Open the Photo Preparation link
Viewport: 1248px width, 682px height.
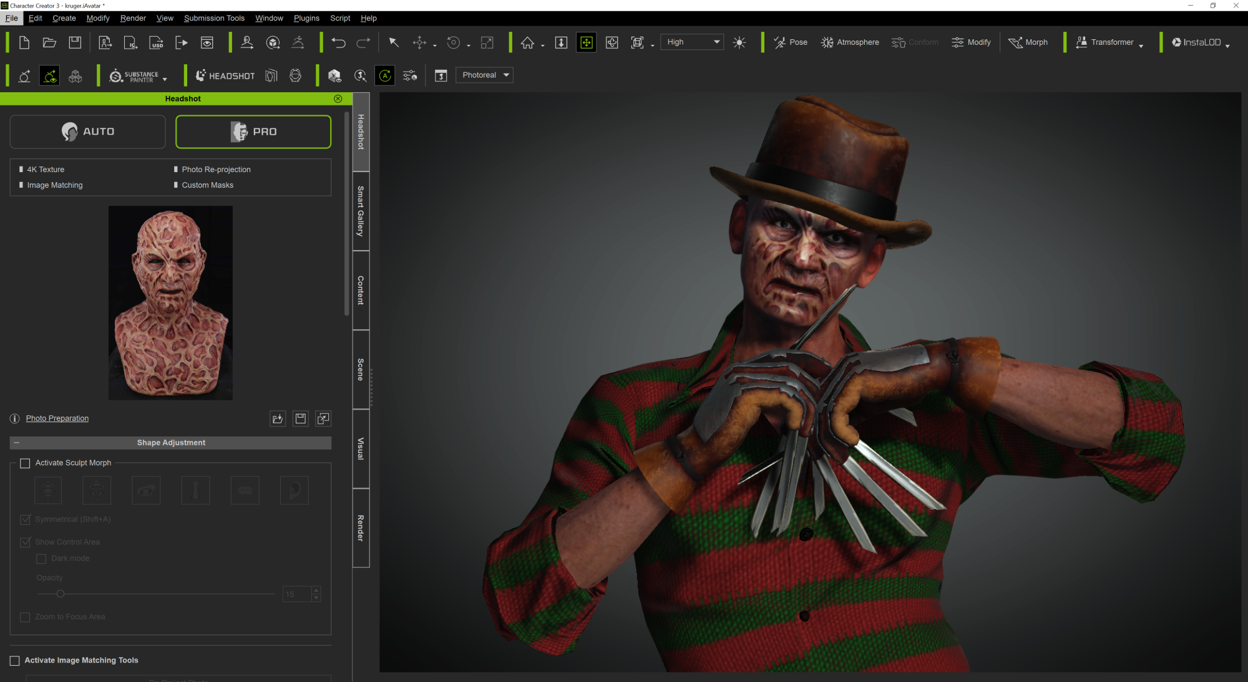point(57,418)
